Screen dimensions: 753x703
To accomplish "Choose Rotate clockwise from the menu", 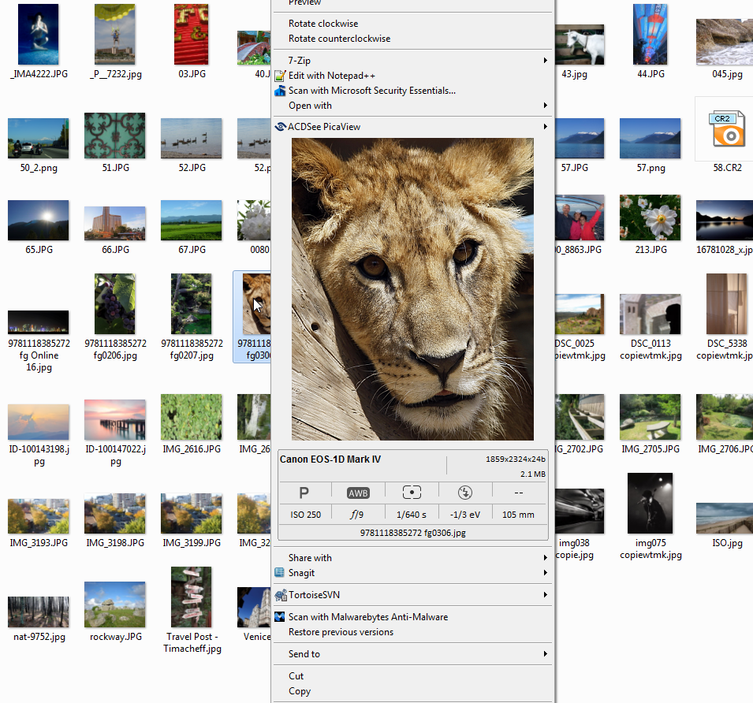I will pos(323,24).
